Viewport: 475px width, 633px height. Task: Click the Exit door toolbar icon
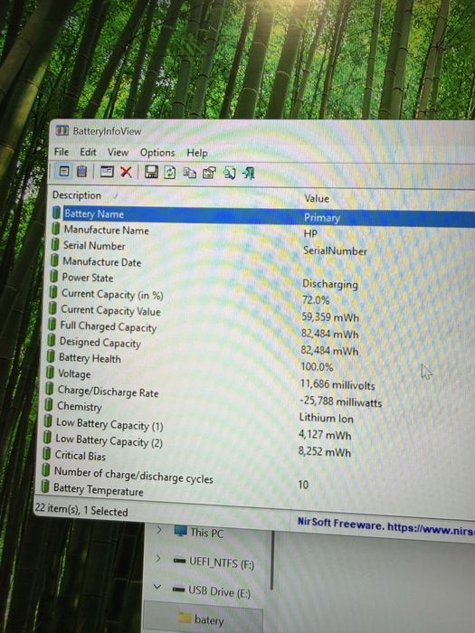point(249,174)
